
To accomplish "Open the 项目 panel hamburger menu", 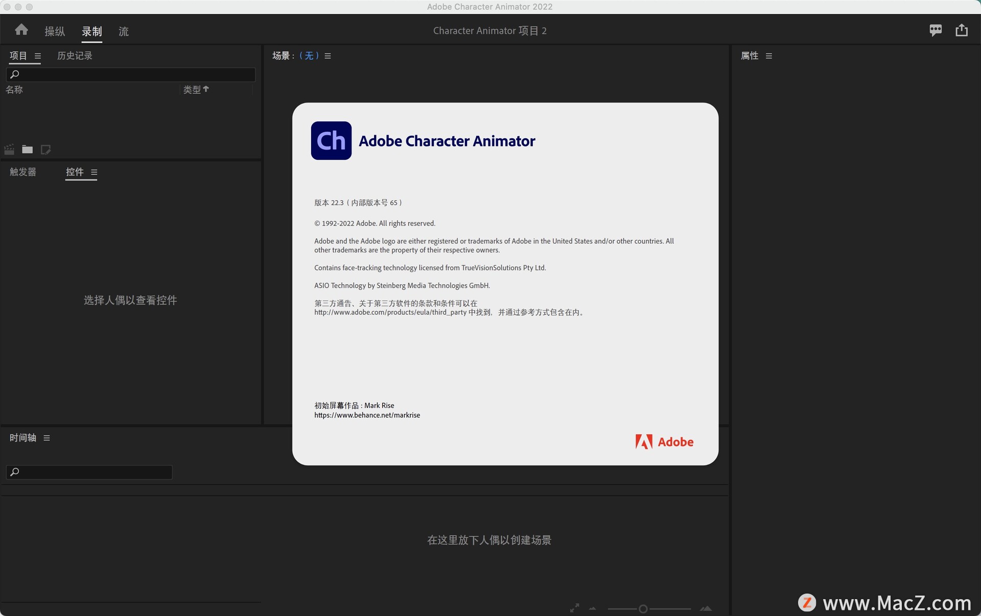I will tap(38, 56).
